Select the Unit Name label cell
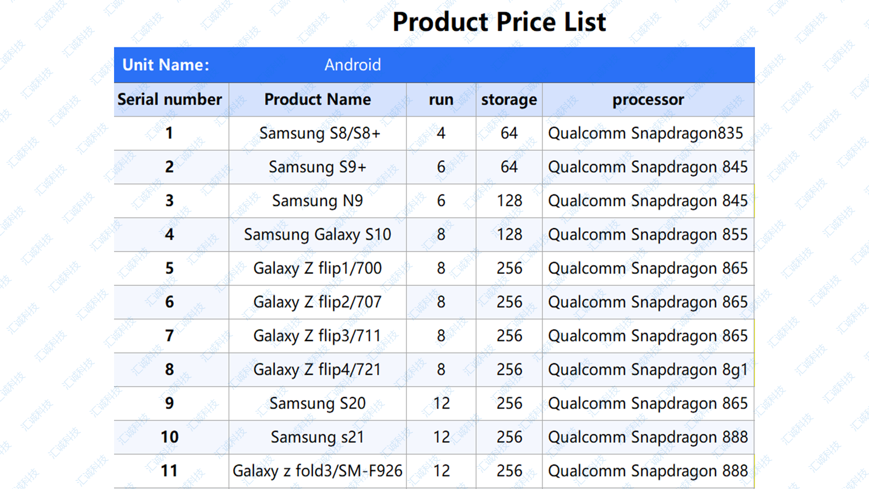The height and width of the screenshot is (489, 869). pos(166,65)
